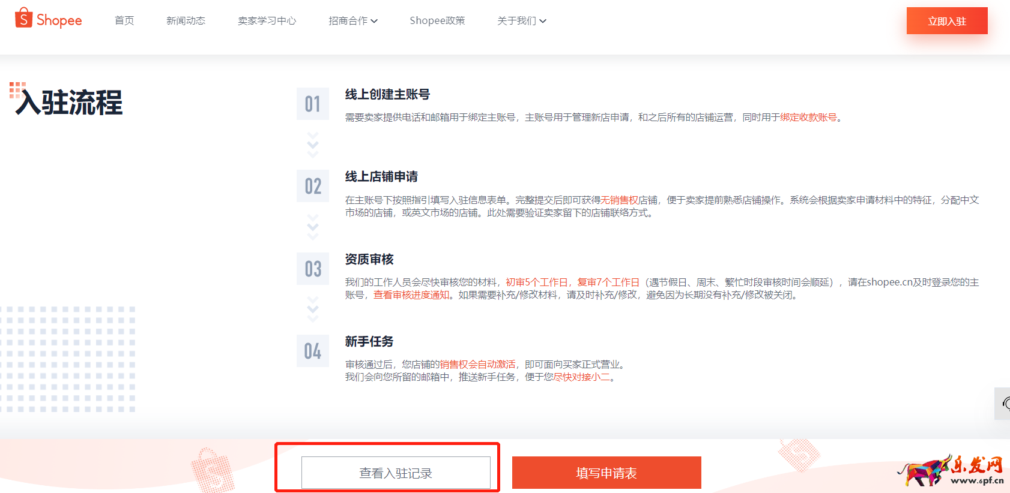1010x493 pixels.
Task: Click the 销售权会自动激活 highlighted text
Action: [x=477, y=364]
